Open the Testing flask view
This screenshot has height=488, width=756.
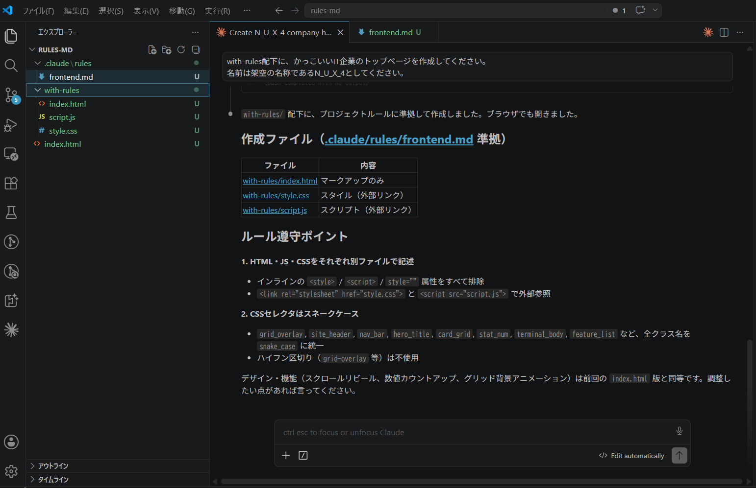click(x=11, y=212)
